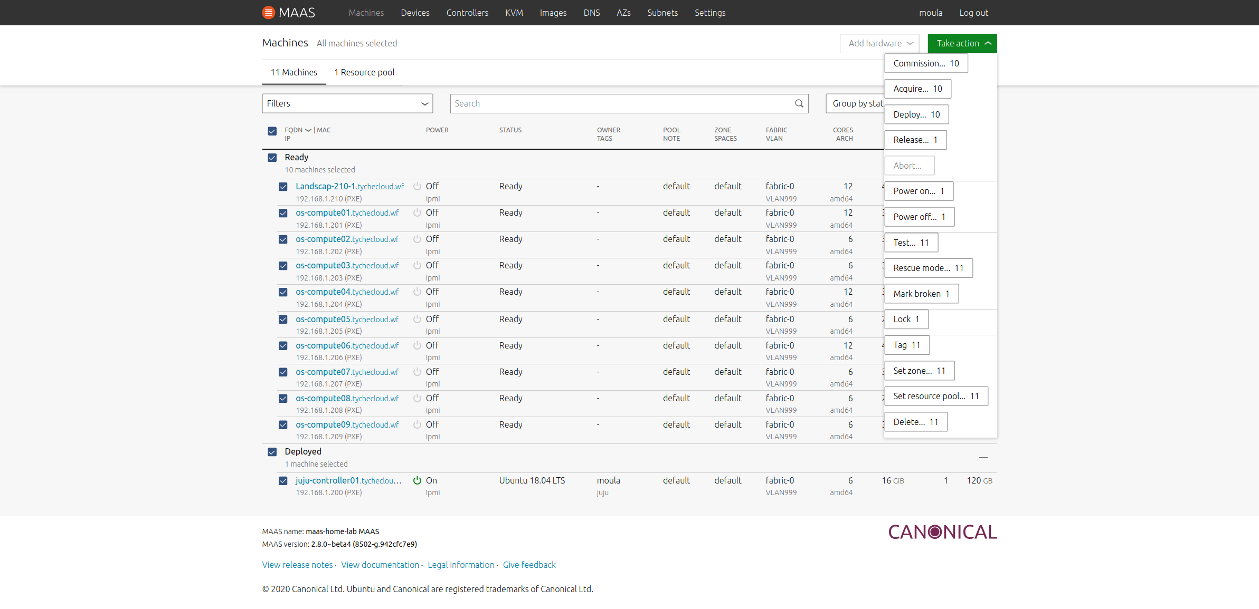This screenshot has height=609, width=1259.
Task: Click power icon for os-compute05
Action: 417,319
